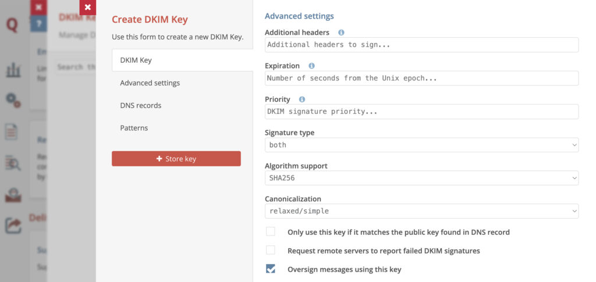Click the info icon beside Additional headers
The image size is (596, 282).
(341, 33)
